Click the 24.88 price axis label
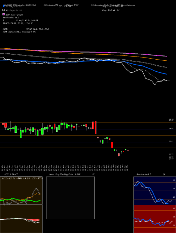The width and height of the screenshot is (176, 233). [171, 129]
